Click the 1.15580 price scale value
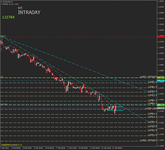The width and height of the screenshot is (165, 150). click(x=161, y=13)
